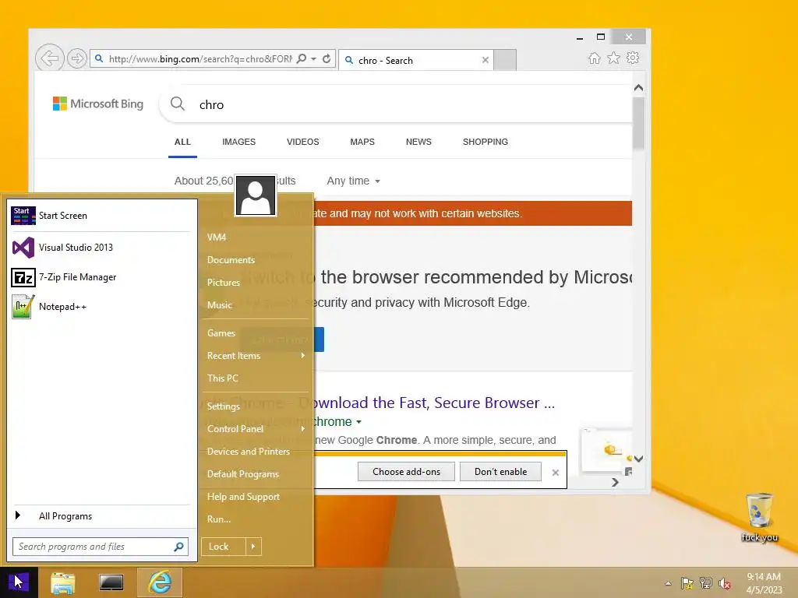The width and height of the screenshot is (798, 598).
Task: Launch 7-Zip File Manager
Action: click(x=101, y=277)
